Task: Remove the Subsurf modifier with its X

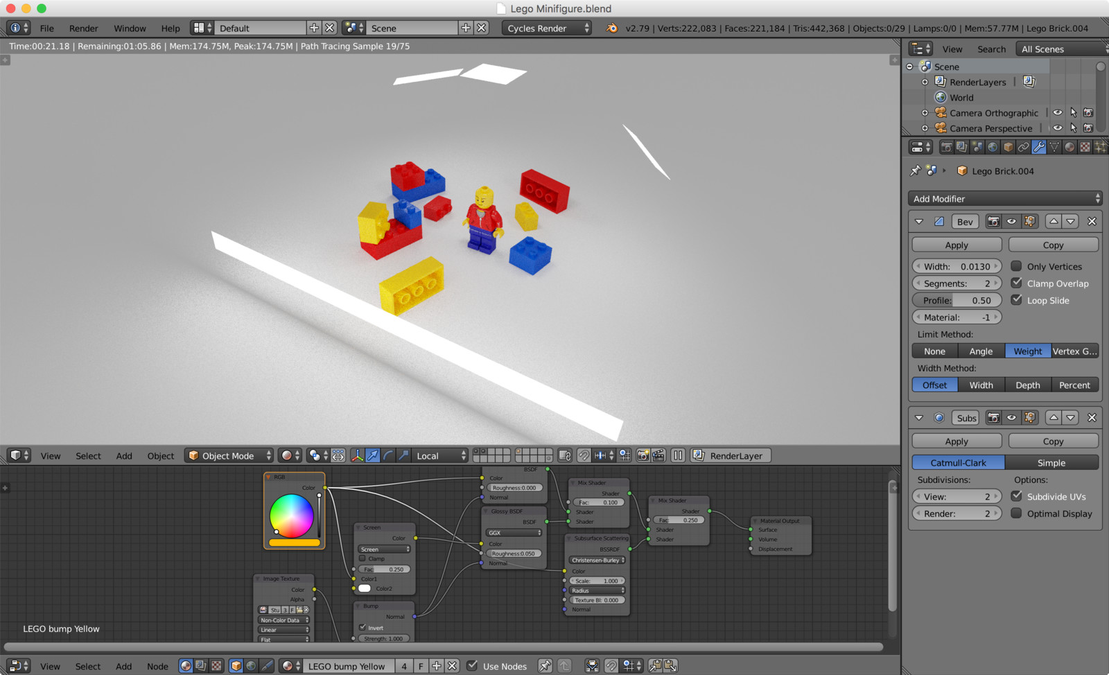Action: [x=1092, y=417]
